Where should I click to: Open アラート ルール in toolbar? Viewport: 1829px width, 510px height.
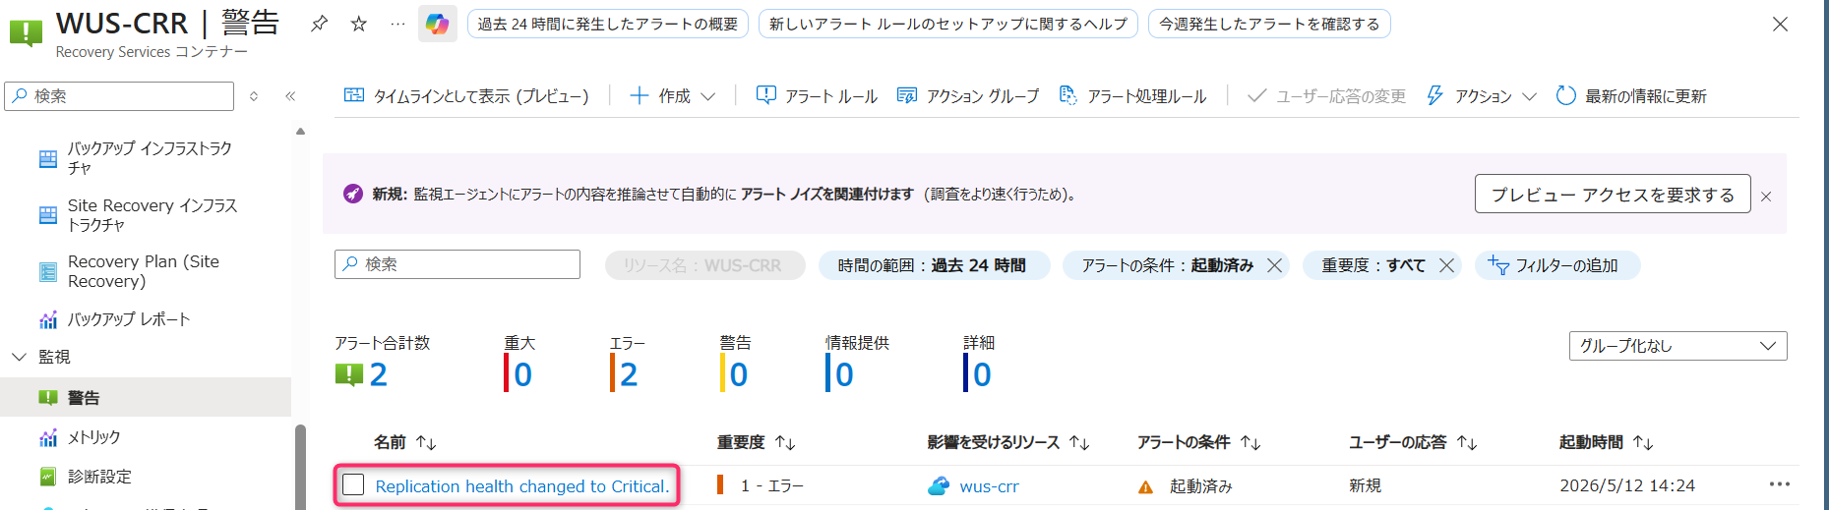tap(817, 96)
